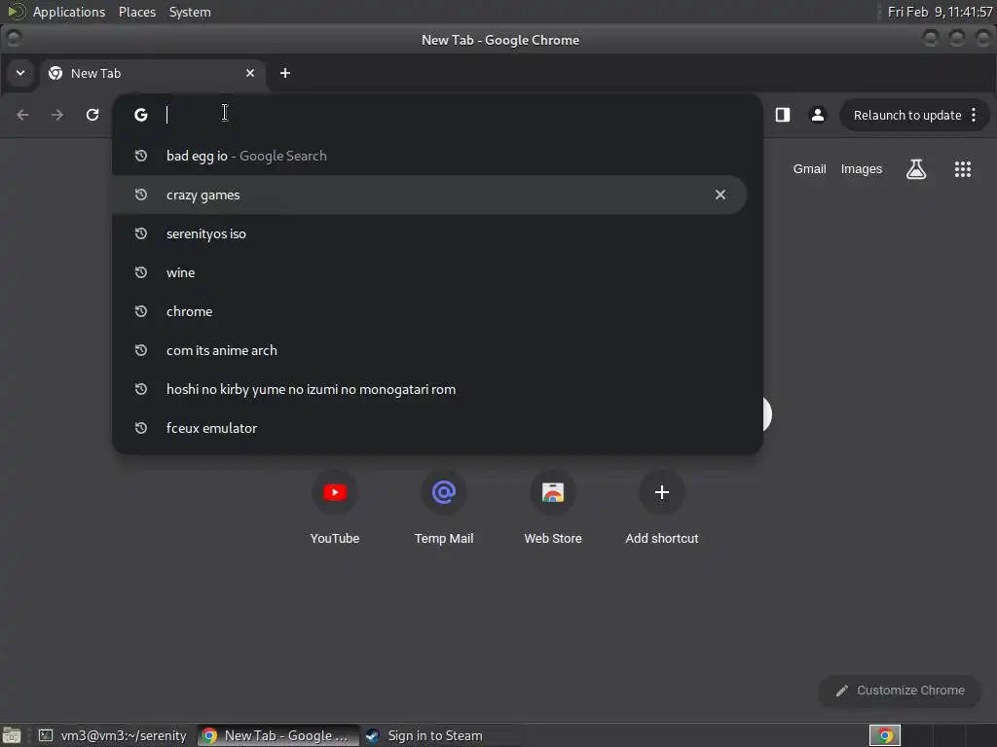Click Customize Chrome button
The height and width of the screenshot is (747, 997).
click(900, 691)
